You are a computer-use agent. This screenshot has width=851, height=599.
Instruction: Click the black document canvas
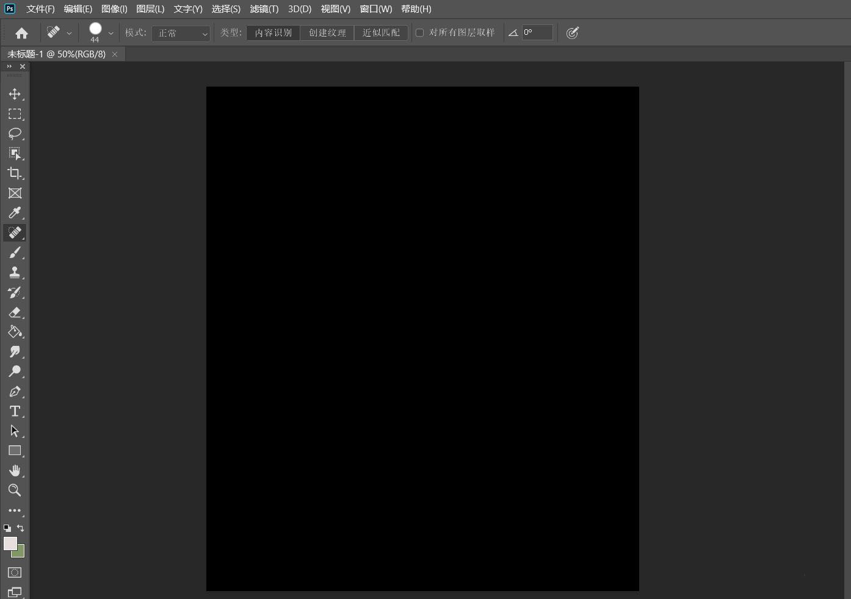pyautogui.click(x=422, y=339)
